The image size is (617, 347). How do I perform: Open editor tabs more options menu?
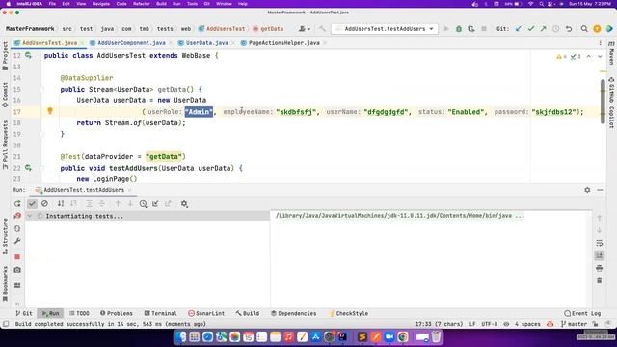600,42
